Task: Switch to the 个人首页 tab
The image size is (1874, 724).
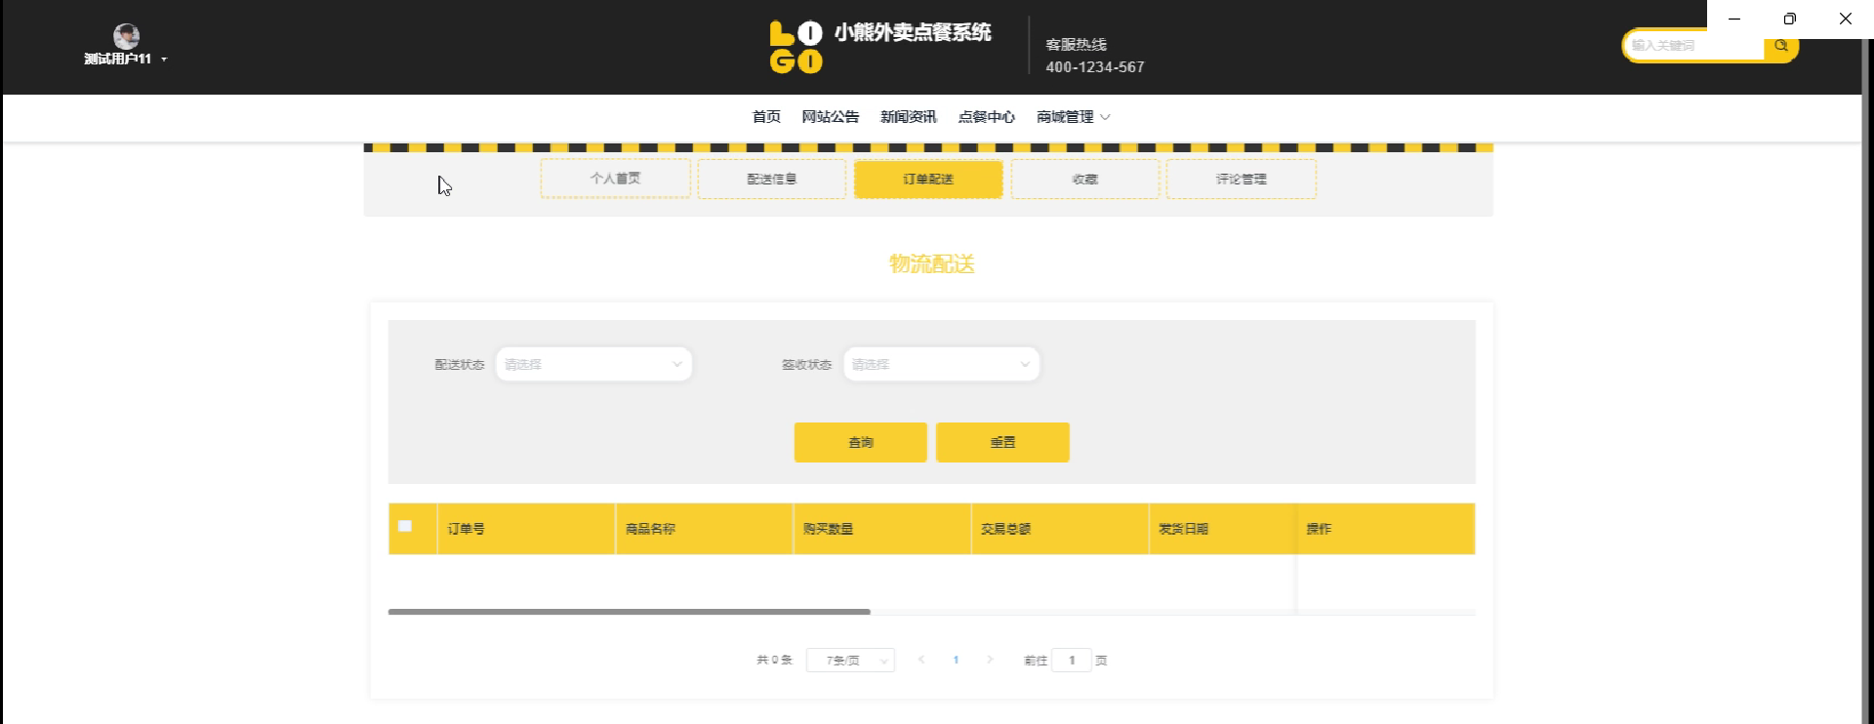Action: [x=616, y=179]
